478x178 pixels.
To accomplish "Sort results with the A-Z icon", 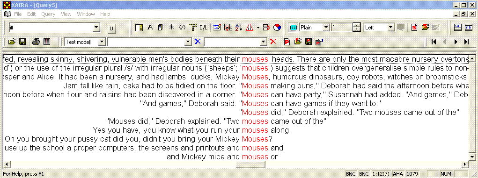I will click(x=238, y=28).
